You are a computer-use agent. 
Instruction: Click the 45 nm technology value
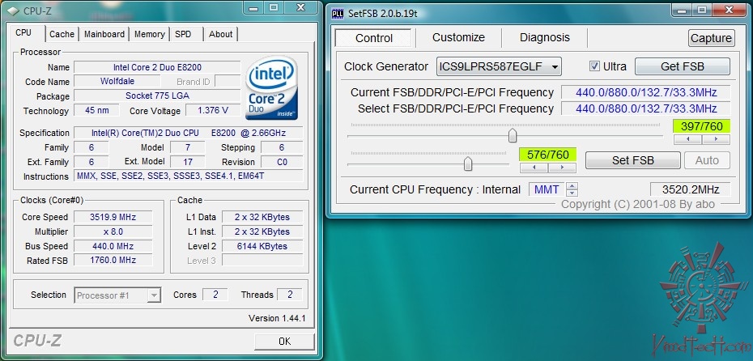click(97, 110)
